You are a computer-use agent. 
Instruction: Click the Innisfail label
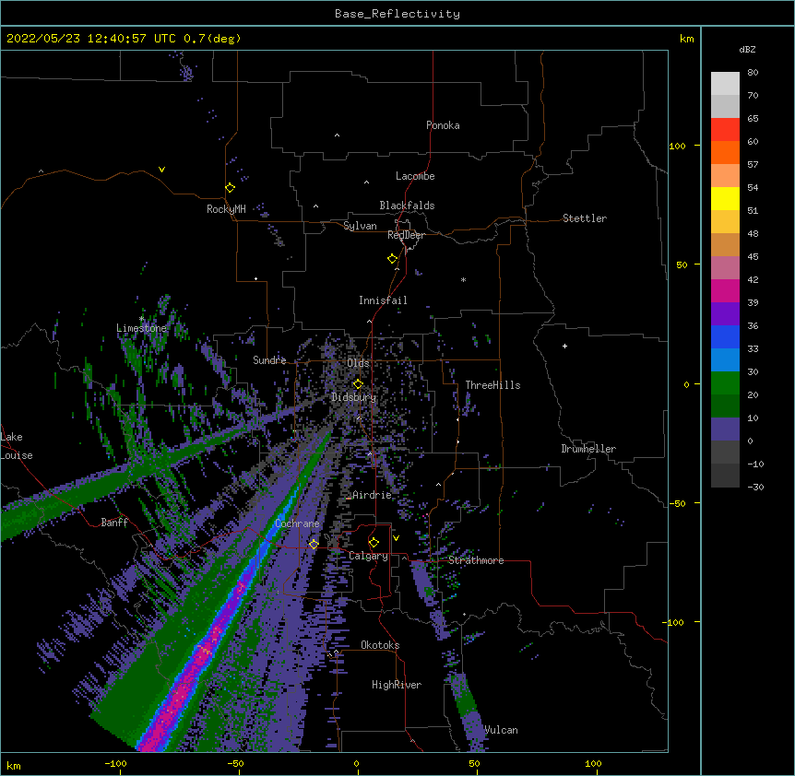[383, 300]
